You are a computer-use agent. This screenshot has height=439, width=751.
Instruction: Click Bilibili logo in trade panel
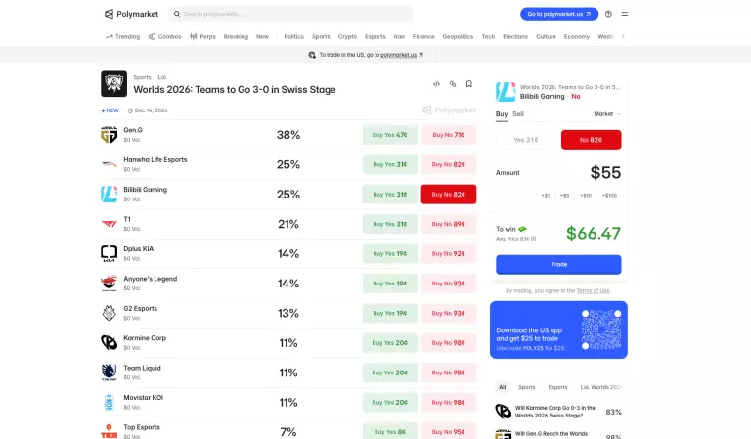[x=506, y=92]
